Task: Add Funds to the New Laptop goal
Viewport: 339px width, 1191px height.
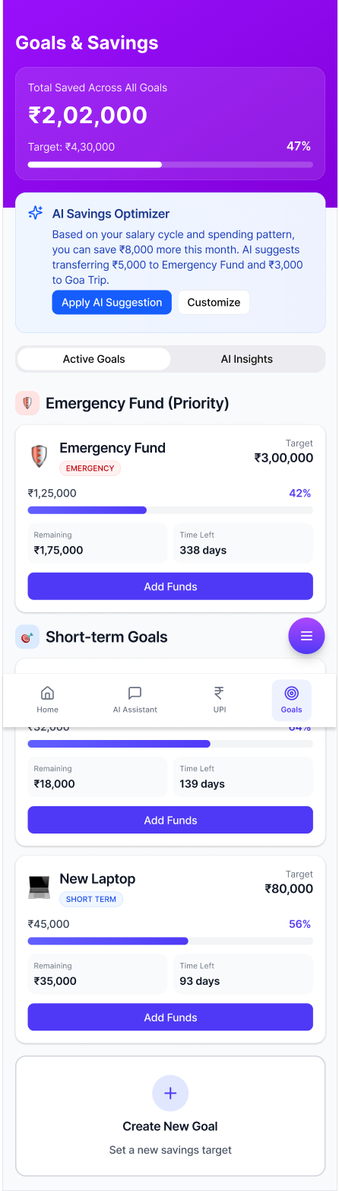Action: tap(170, 1017)
